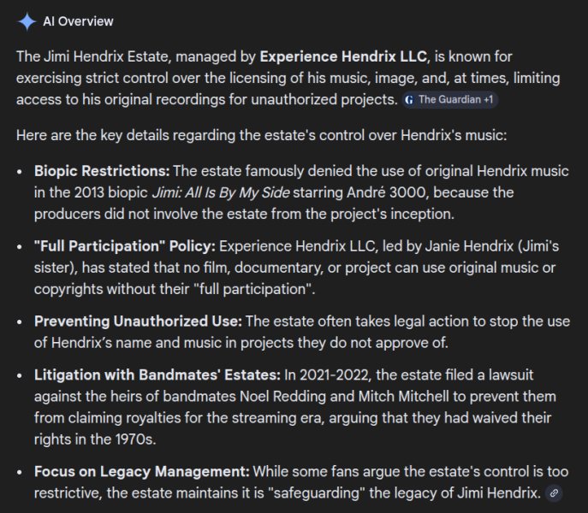The image size is (588, 513).
Task: Select the 'Focus on Legacy Management:' heading
Action: (141, 472)
